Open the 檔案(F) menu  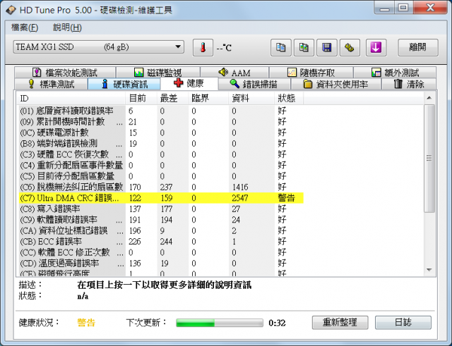(25, 27)
